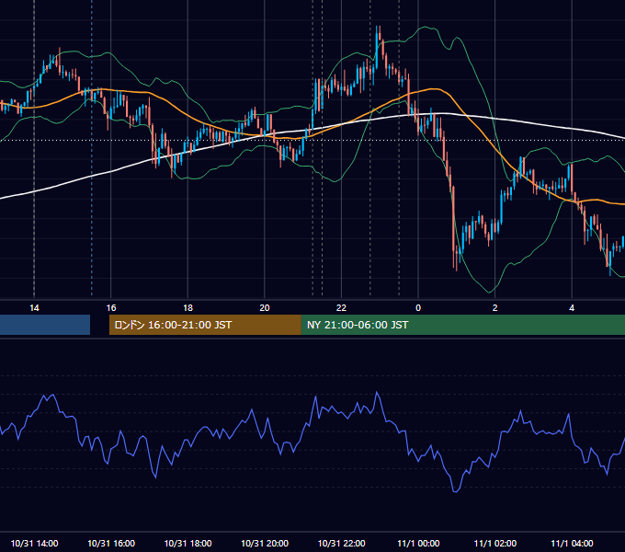This screenshot has width=625, height=552.
Task: Click the 11/1 00:00 time label
Action: 418,543
